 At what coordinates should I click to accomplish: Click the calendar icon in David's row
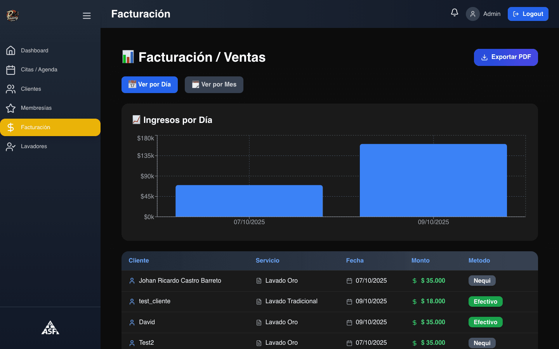click(349, 322)
